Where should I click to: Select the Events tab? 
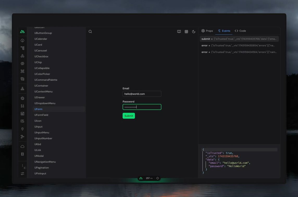click(x=224, y=31)
